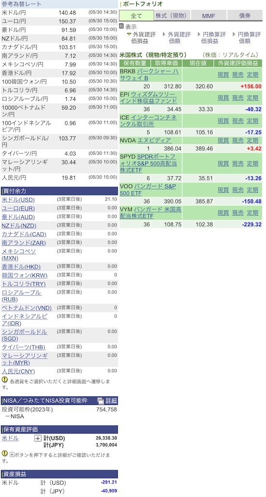Open the MMF tab
Screen dimensions: 266x497
point(208,16)
